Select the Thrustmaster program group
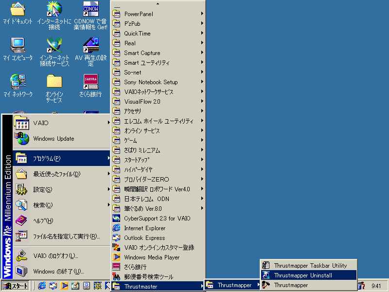Viewport: 389px width, 292px height. click(158, 286)
